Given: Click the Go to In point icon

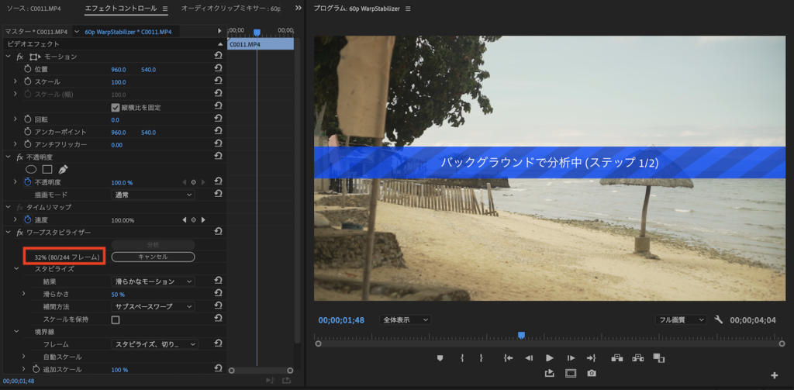Looking at the screenshot, I should click(508, 357).
